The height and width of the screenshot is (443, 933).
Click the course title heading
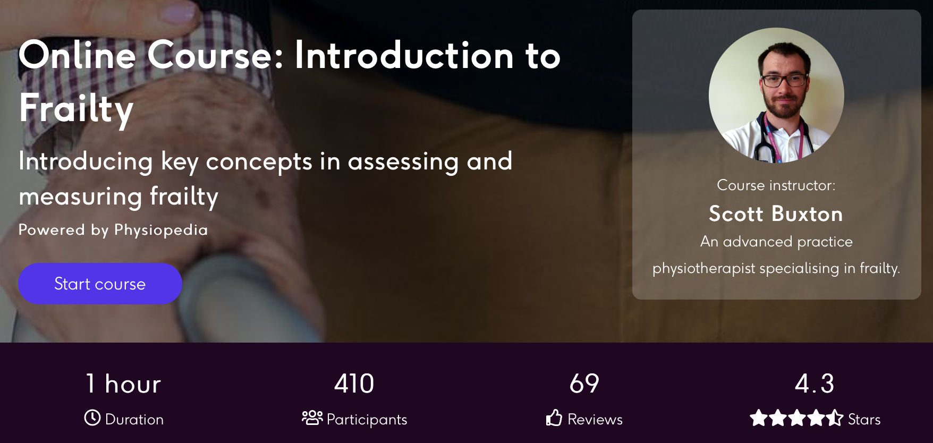pyautogui.click(x=290, y=81)
